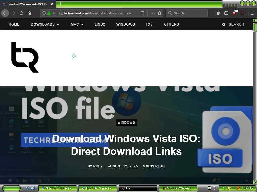Open the page actions three-dots menu
This screenshot has height=192, width=257.
click(x=152, y=13)
